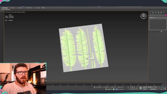Click the object name field in Modify panel
This screenshot has width=167, height=94.
157,15
